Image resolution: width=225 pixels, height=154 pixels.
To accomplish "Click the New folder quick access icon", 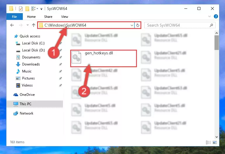I will tap(27, 9).
